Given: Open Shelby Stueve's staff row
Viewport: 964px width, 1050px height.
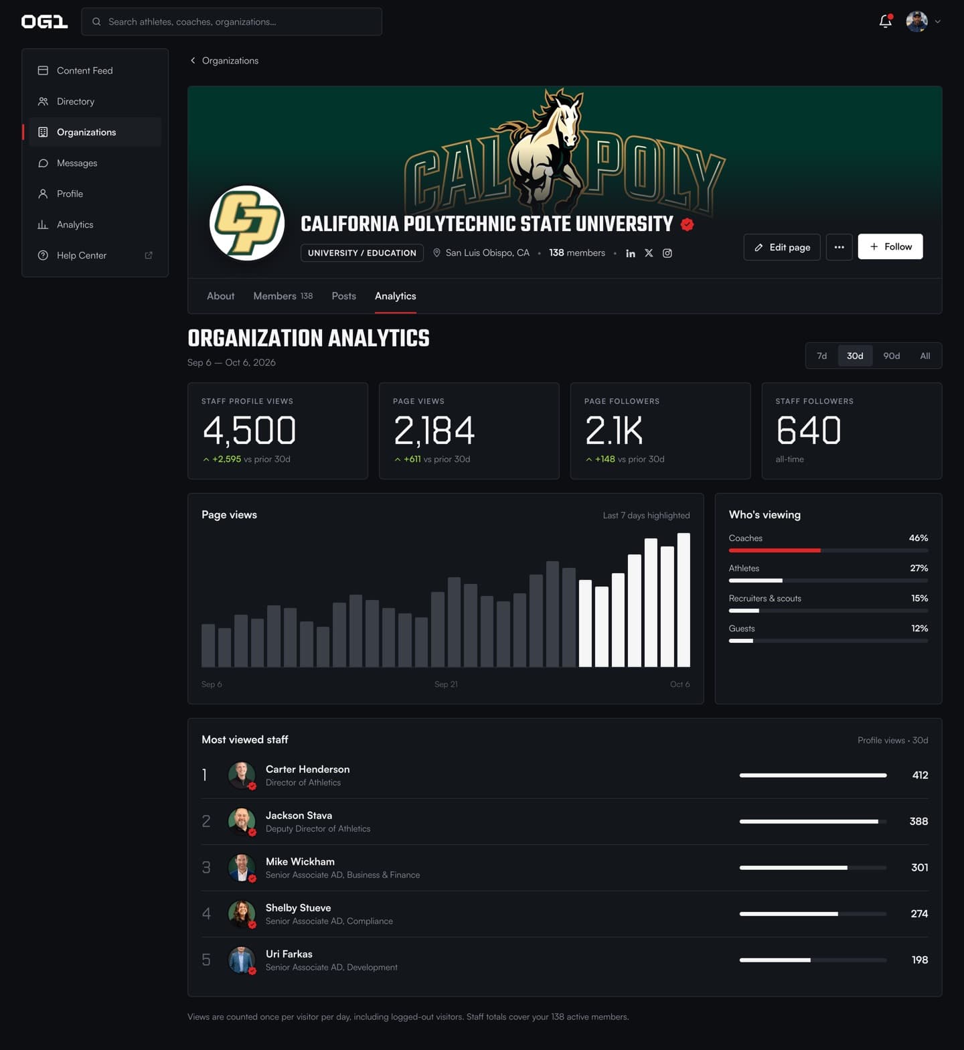Looking at the screenshot, I should tap(565, 914).
